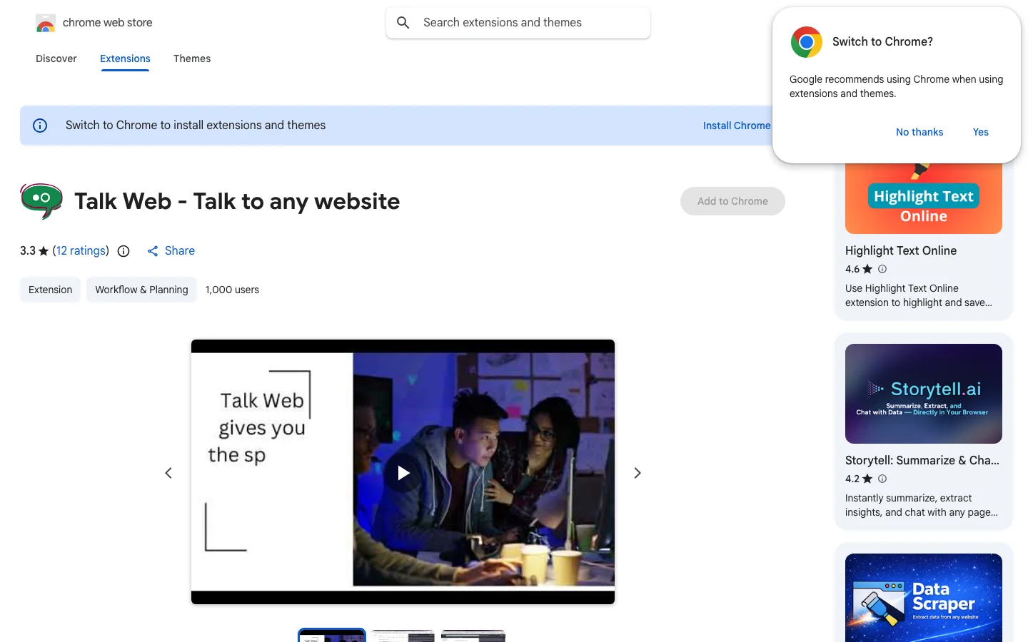Select the Extension chip

[x=51, y=290]
